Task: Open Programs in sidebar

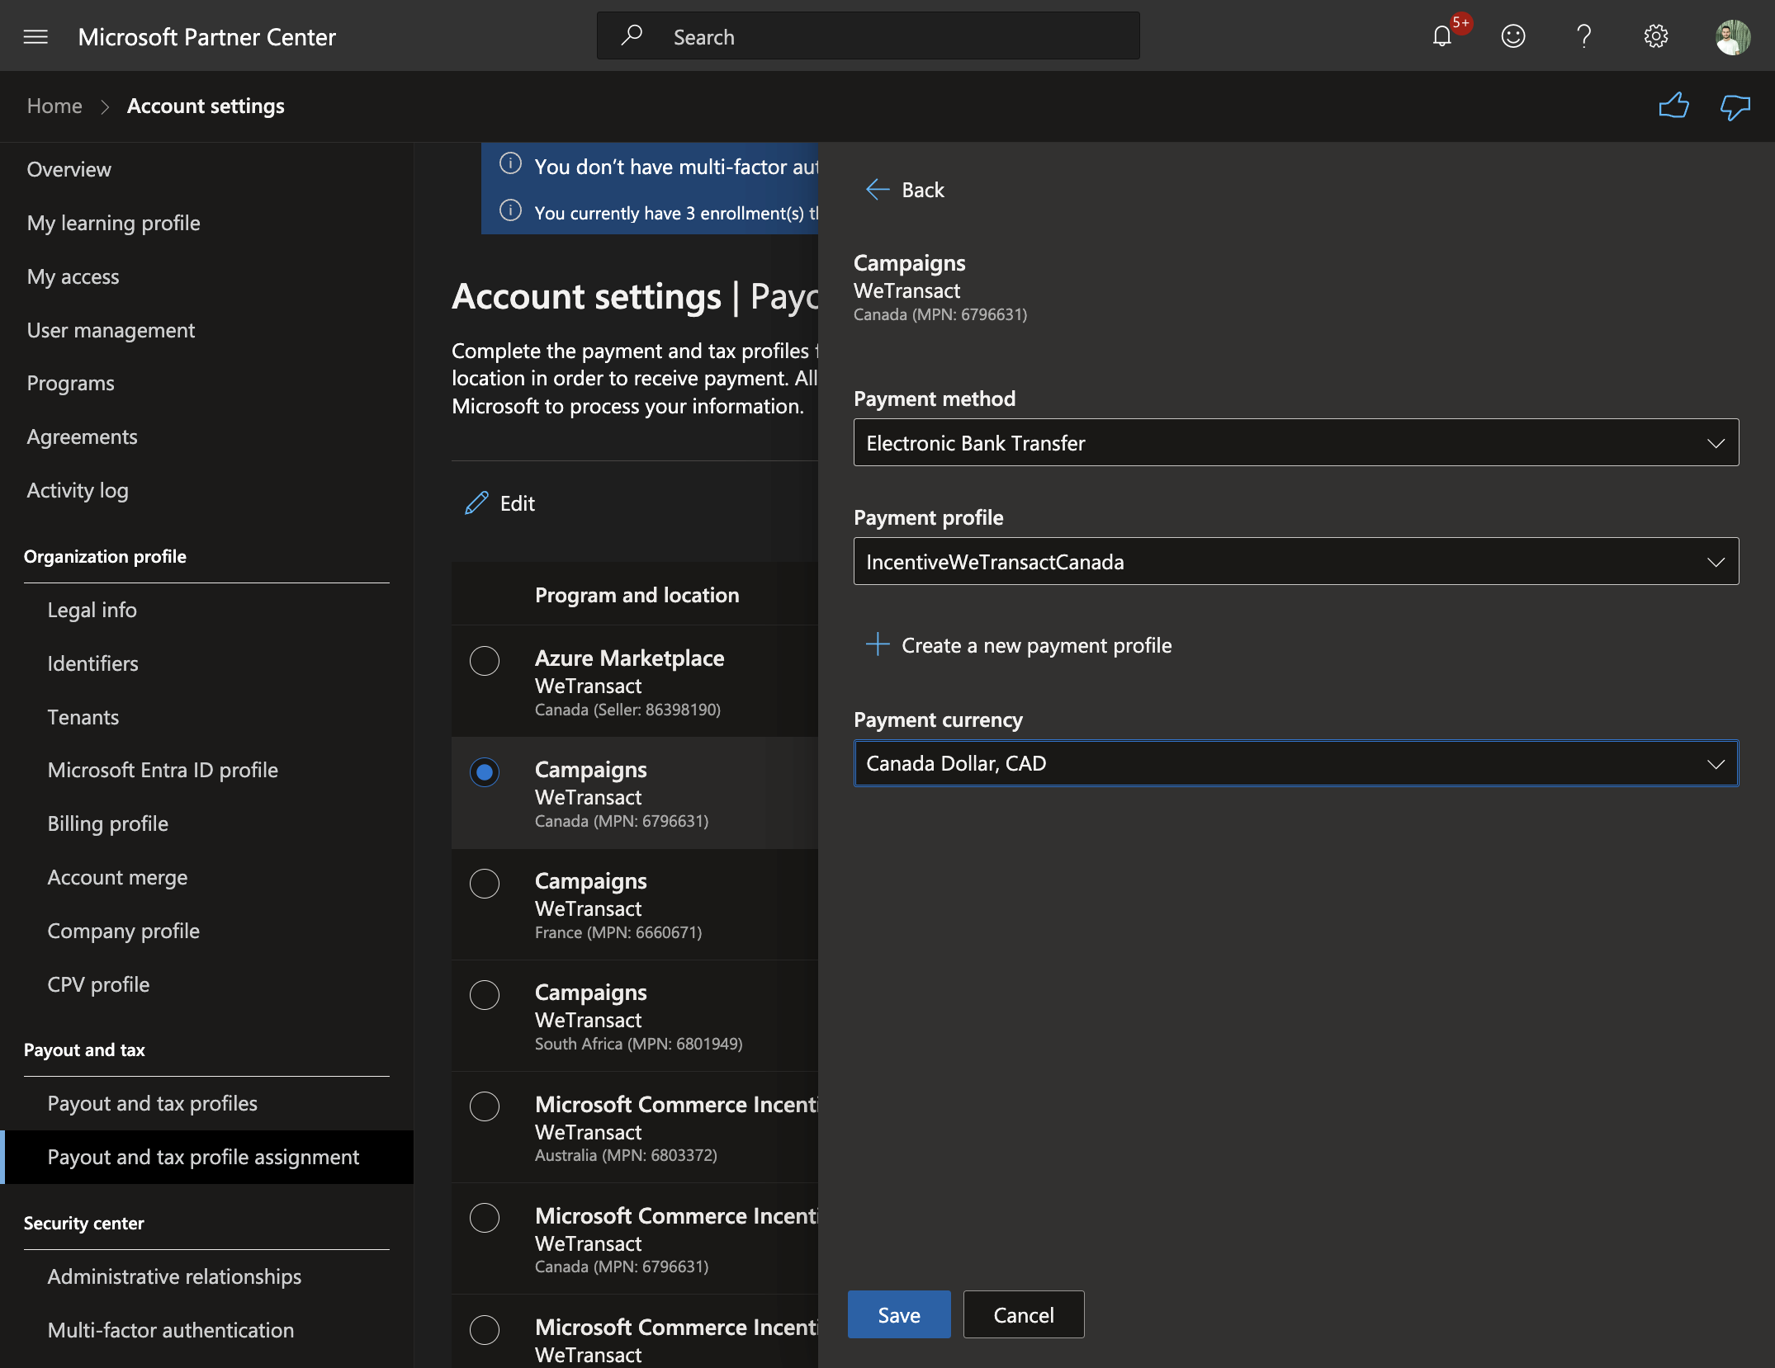Action: pos(70,383)
